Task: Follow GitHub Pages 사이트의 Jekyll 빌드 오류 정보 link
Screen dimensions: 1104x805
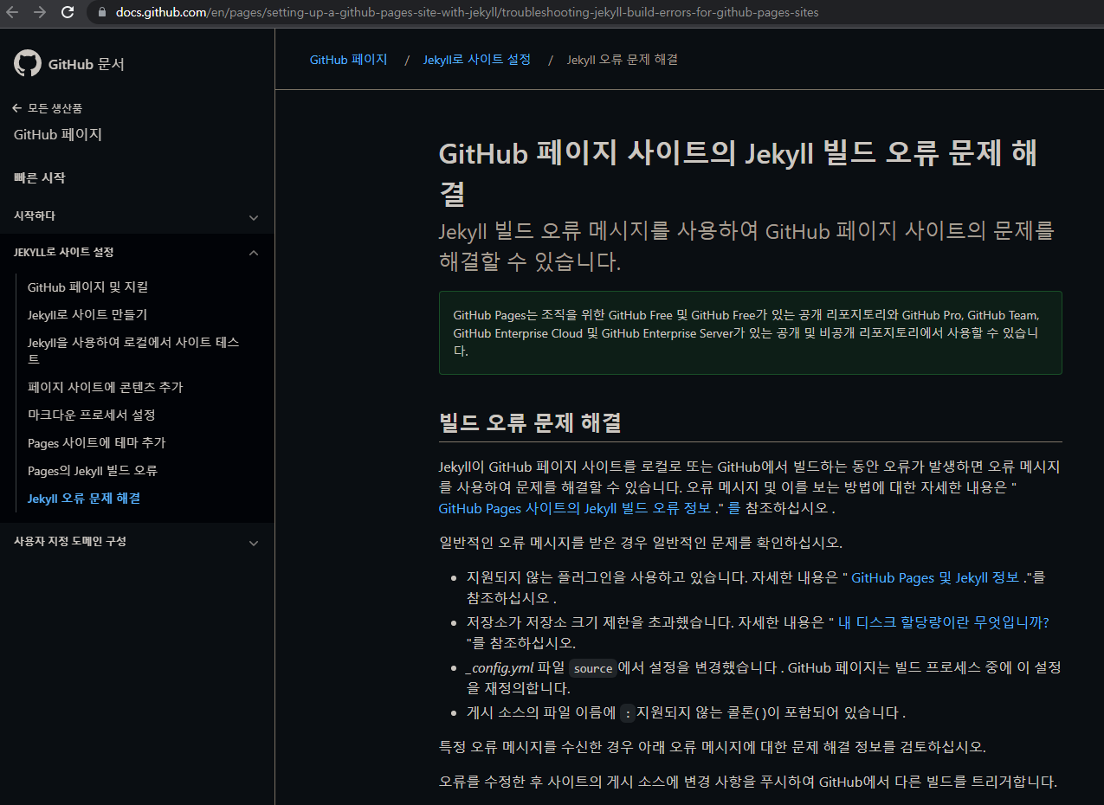Action: click(575, 508)
